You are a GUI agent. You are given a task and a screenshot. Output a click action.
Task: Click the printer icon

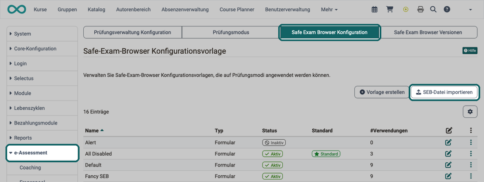coord(420,10)
